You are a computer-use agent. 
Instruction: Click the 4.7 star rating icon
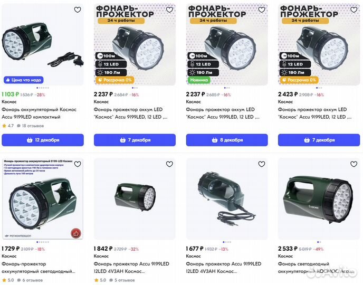[x=4, y=126]
